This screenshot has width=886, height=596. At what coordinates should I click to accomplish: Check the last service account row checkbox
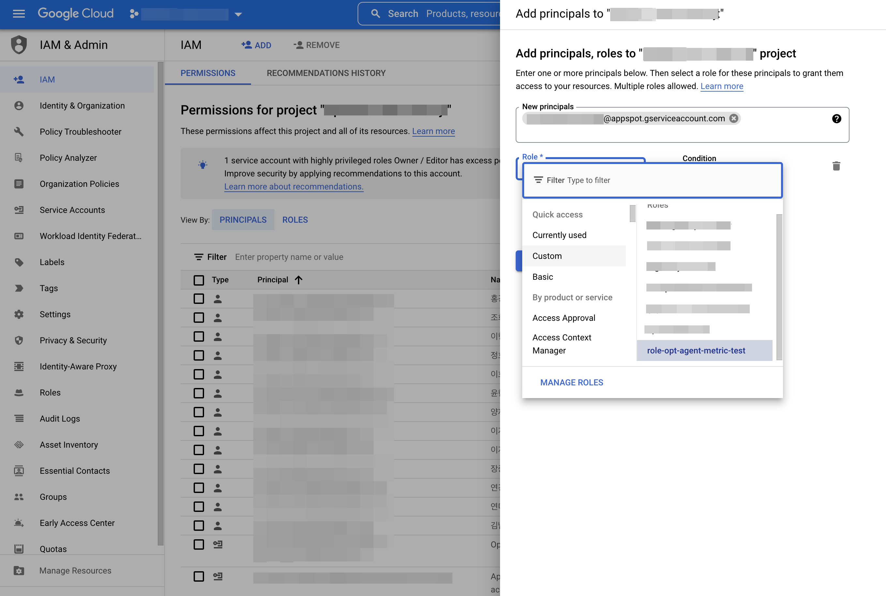pyautogui.click(x=199, y=576)
